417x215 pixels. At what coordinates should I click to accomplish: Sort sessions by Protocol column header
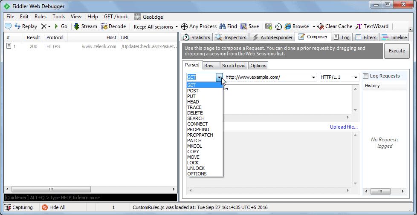55,38
